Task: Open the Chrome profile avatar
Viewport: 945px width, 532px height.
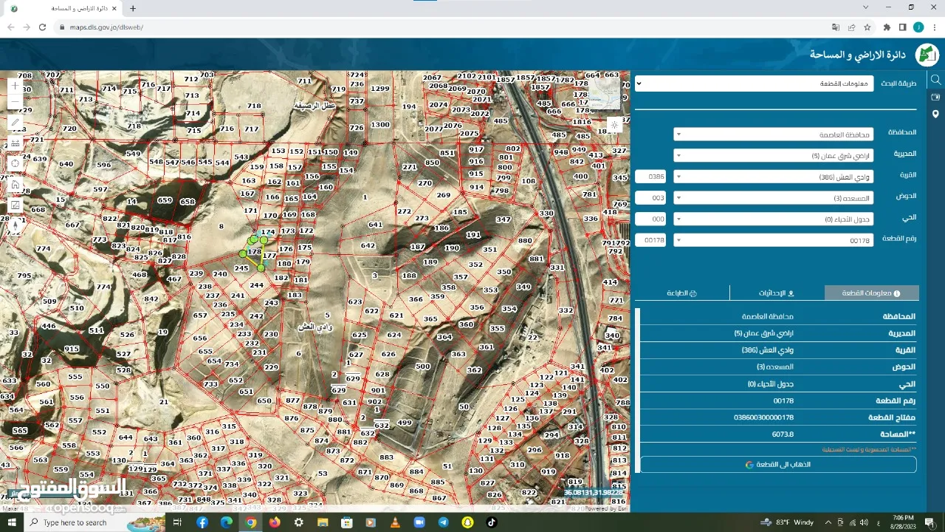Action: point(918,27)
